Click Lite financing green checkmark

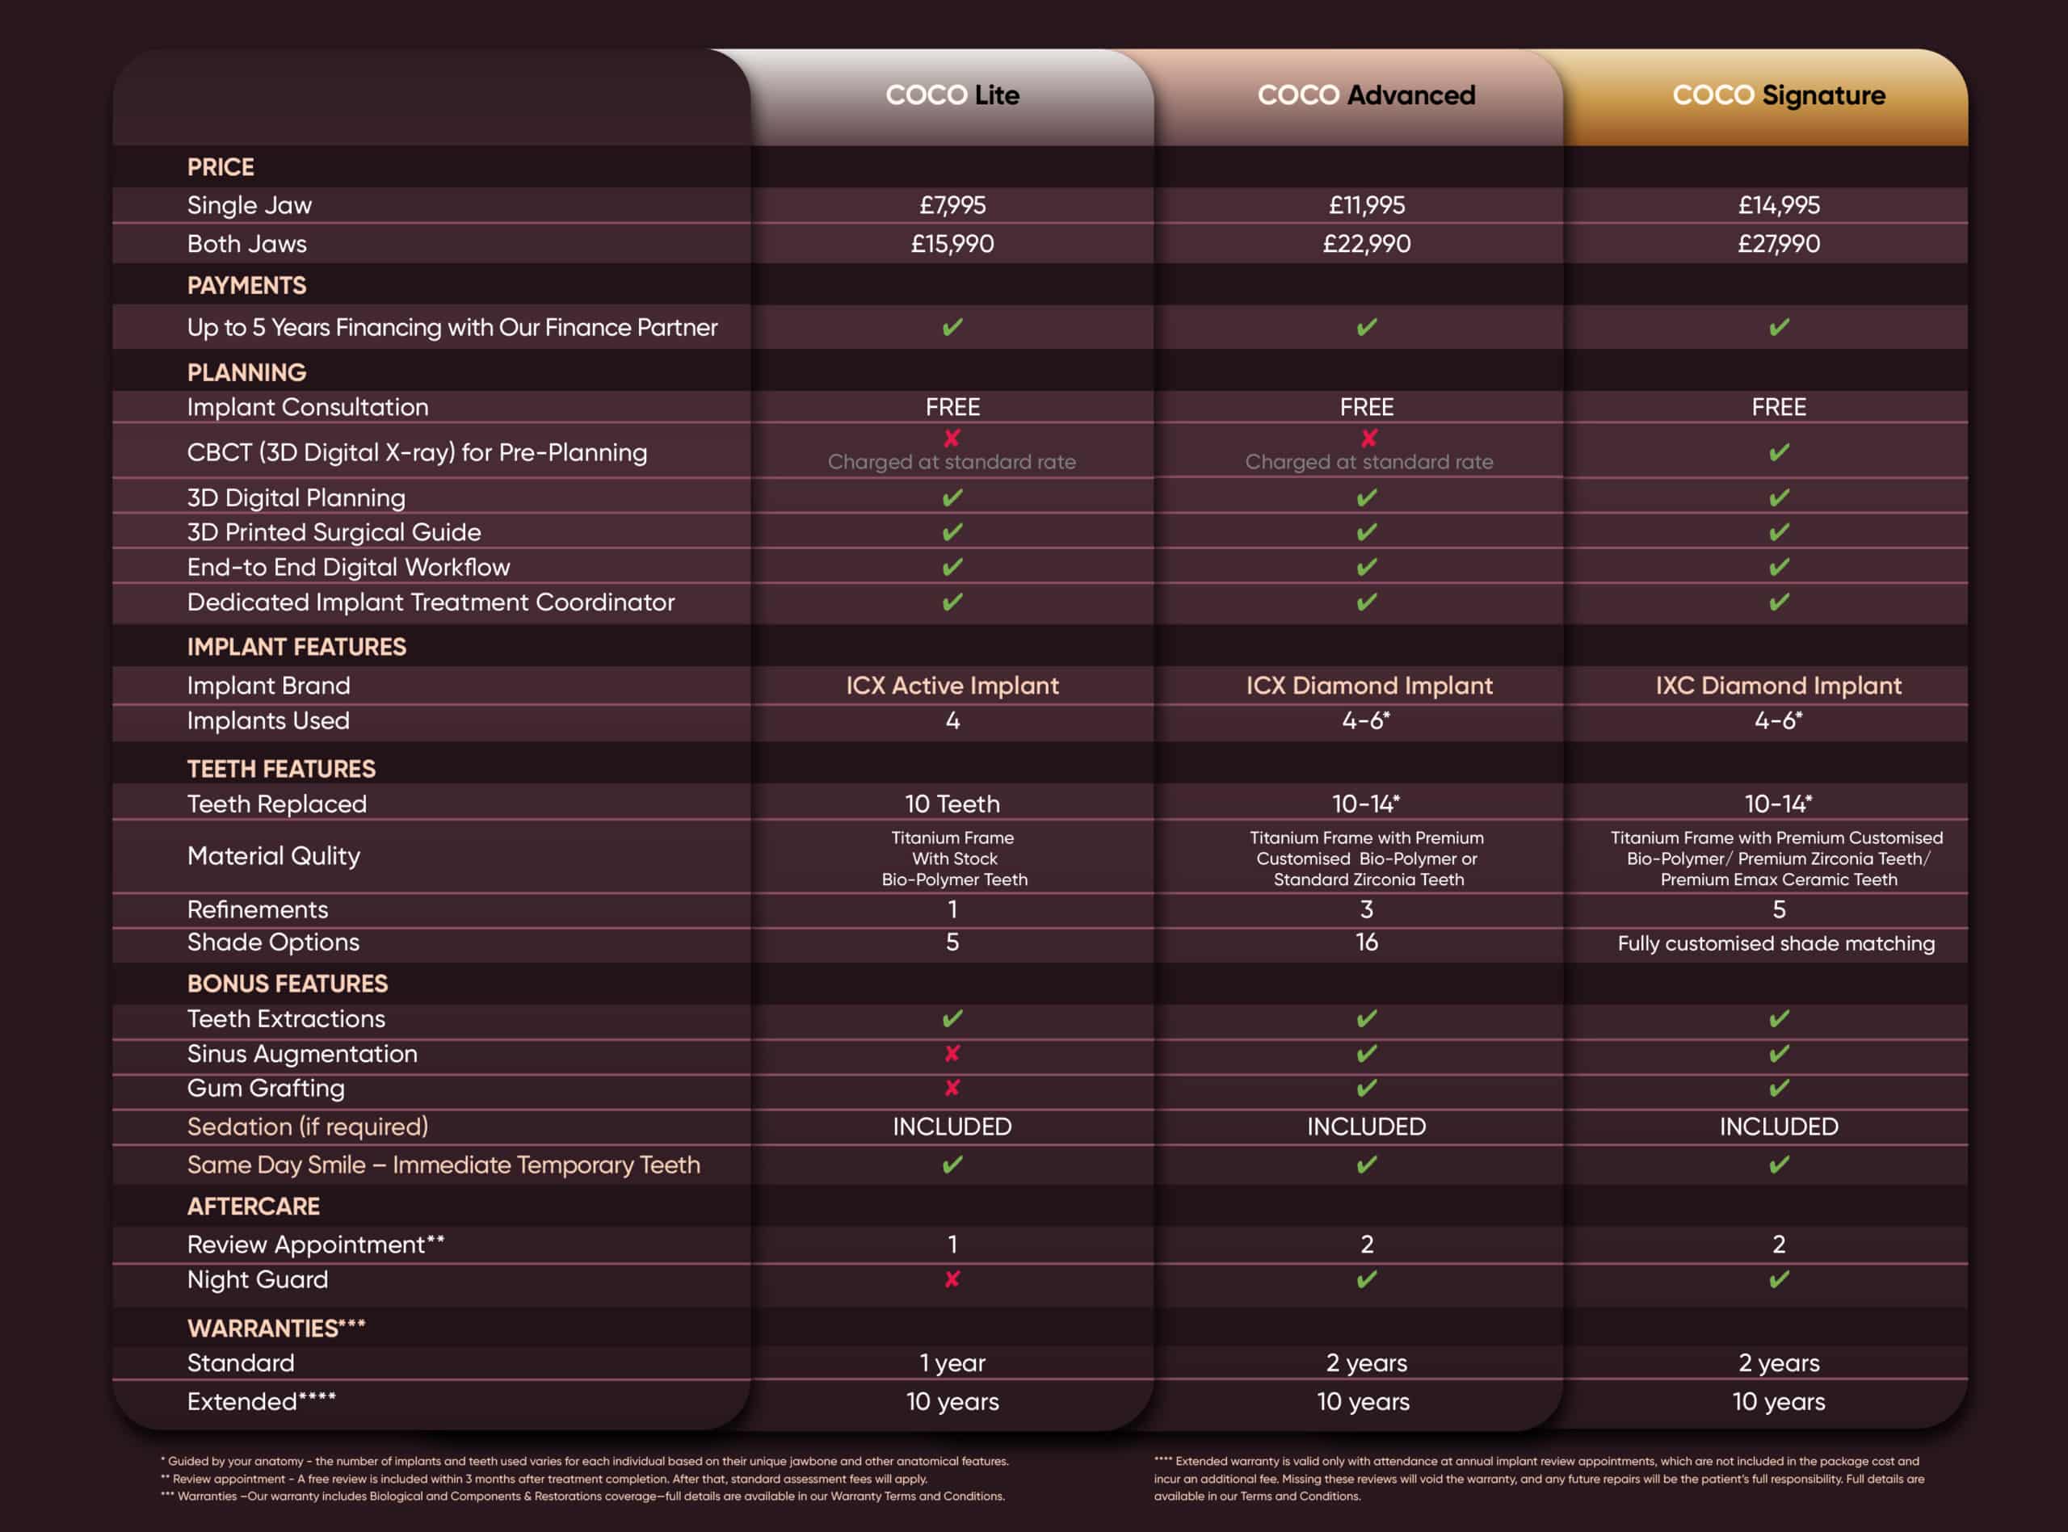[952, 327]
